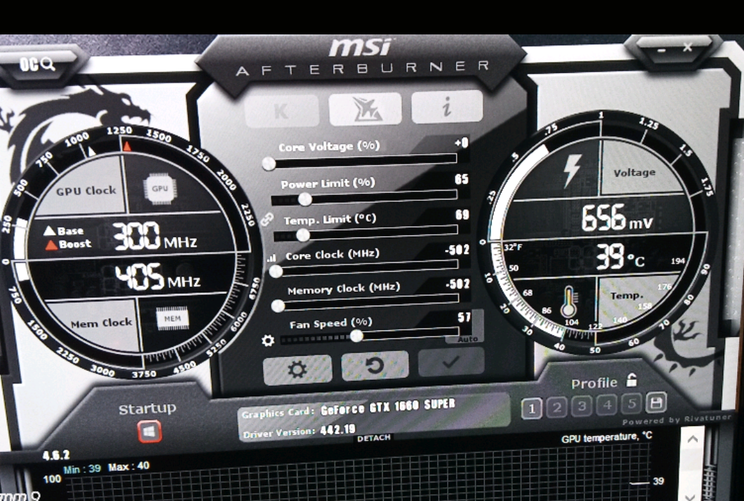Toggle the power and temp limit link icon

[267, 220]
